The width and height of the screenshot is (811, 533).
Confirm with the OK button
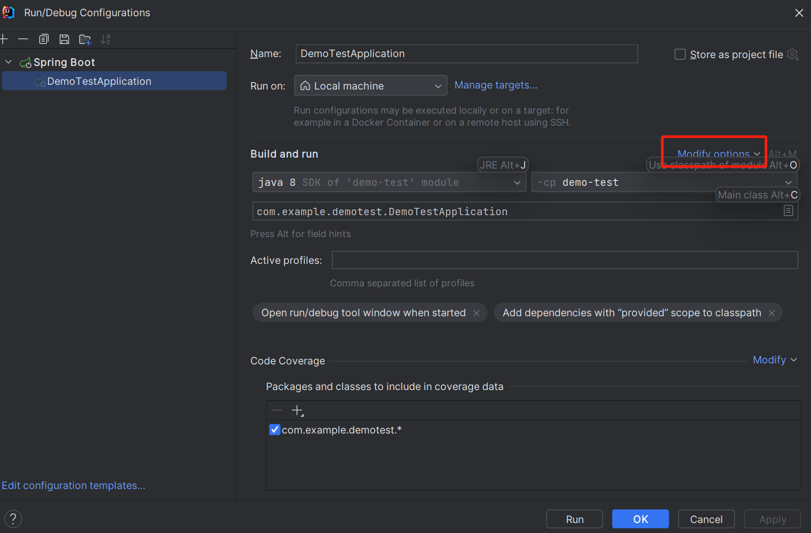[x=640, y=519]
